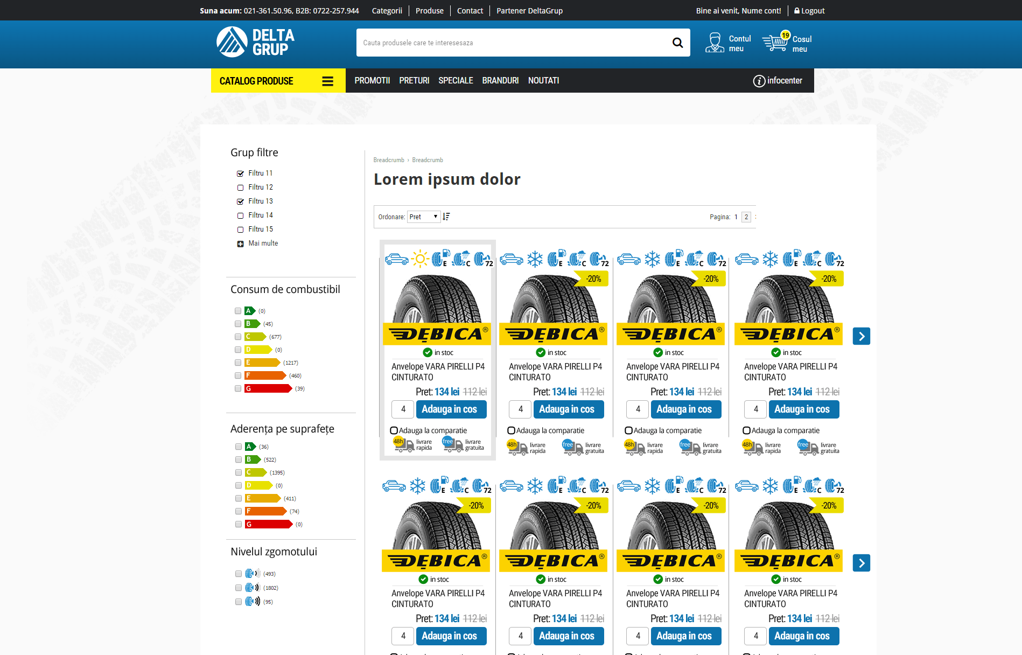Open the Promotii menu item

pos(372,80)
